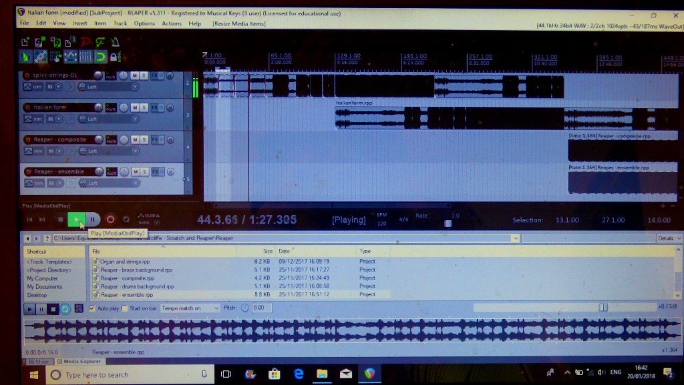Open the Actions menu

(172, 23)
